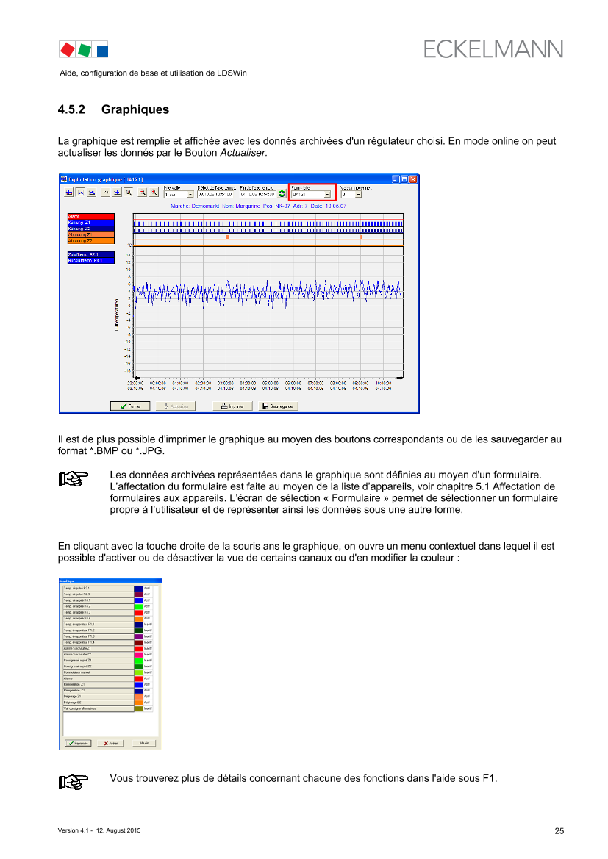The width and height of the screenshot is (608, 859).
Task: Click the color swatch for Alarme row
Action: coord(138,678)
